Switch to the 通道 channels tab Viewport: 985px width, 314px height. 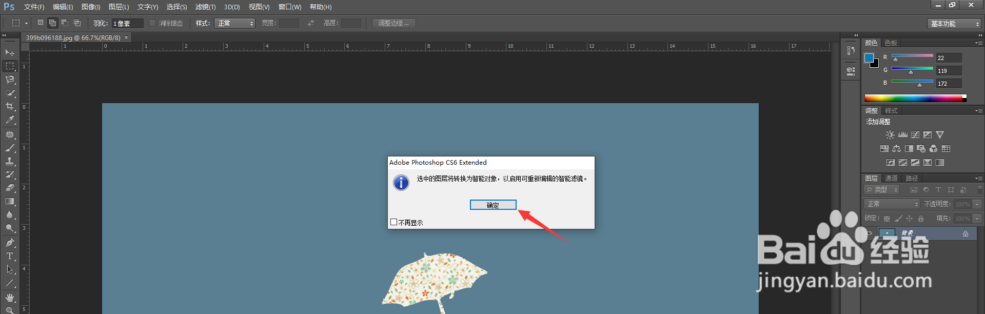[892, 179]
